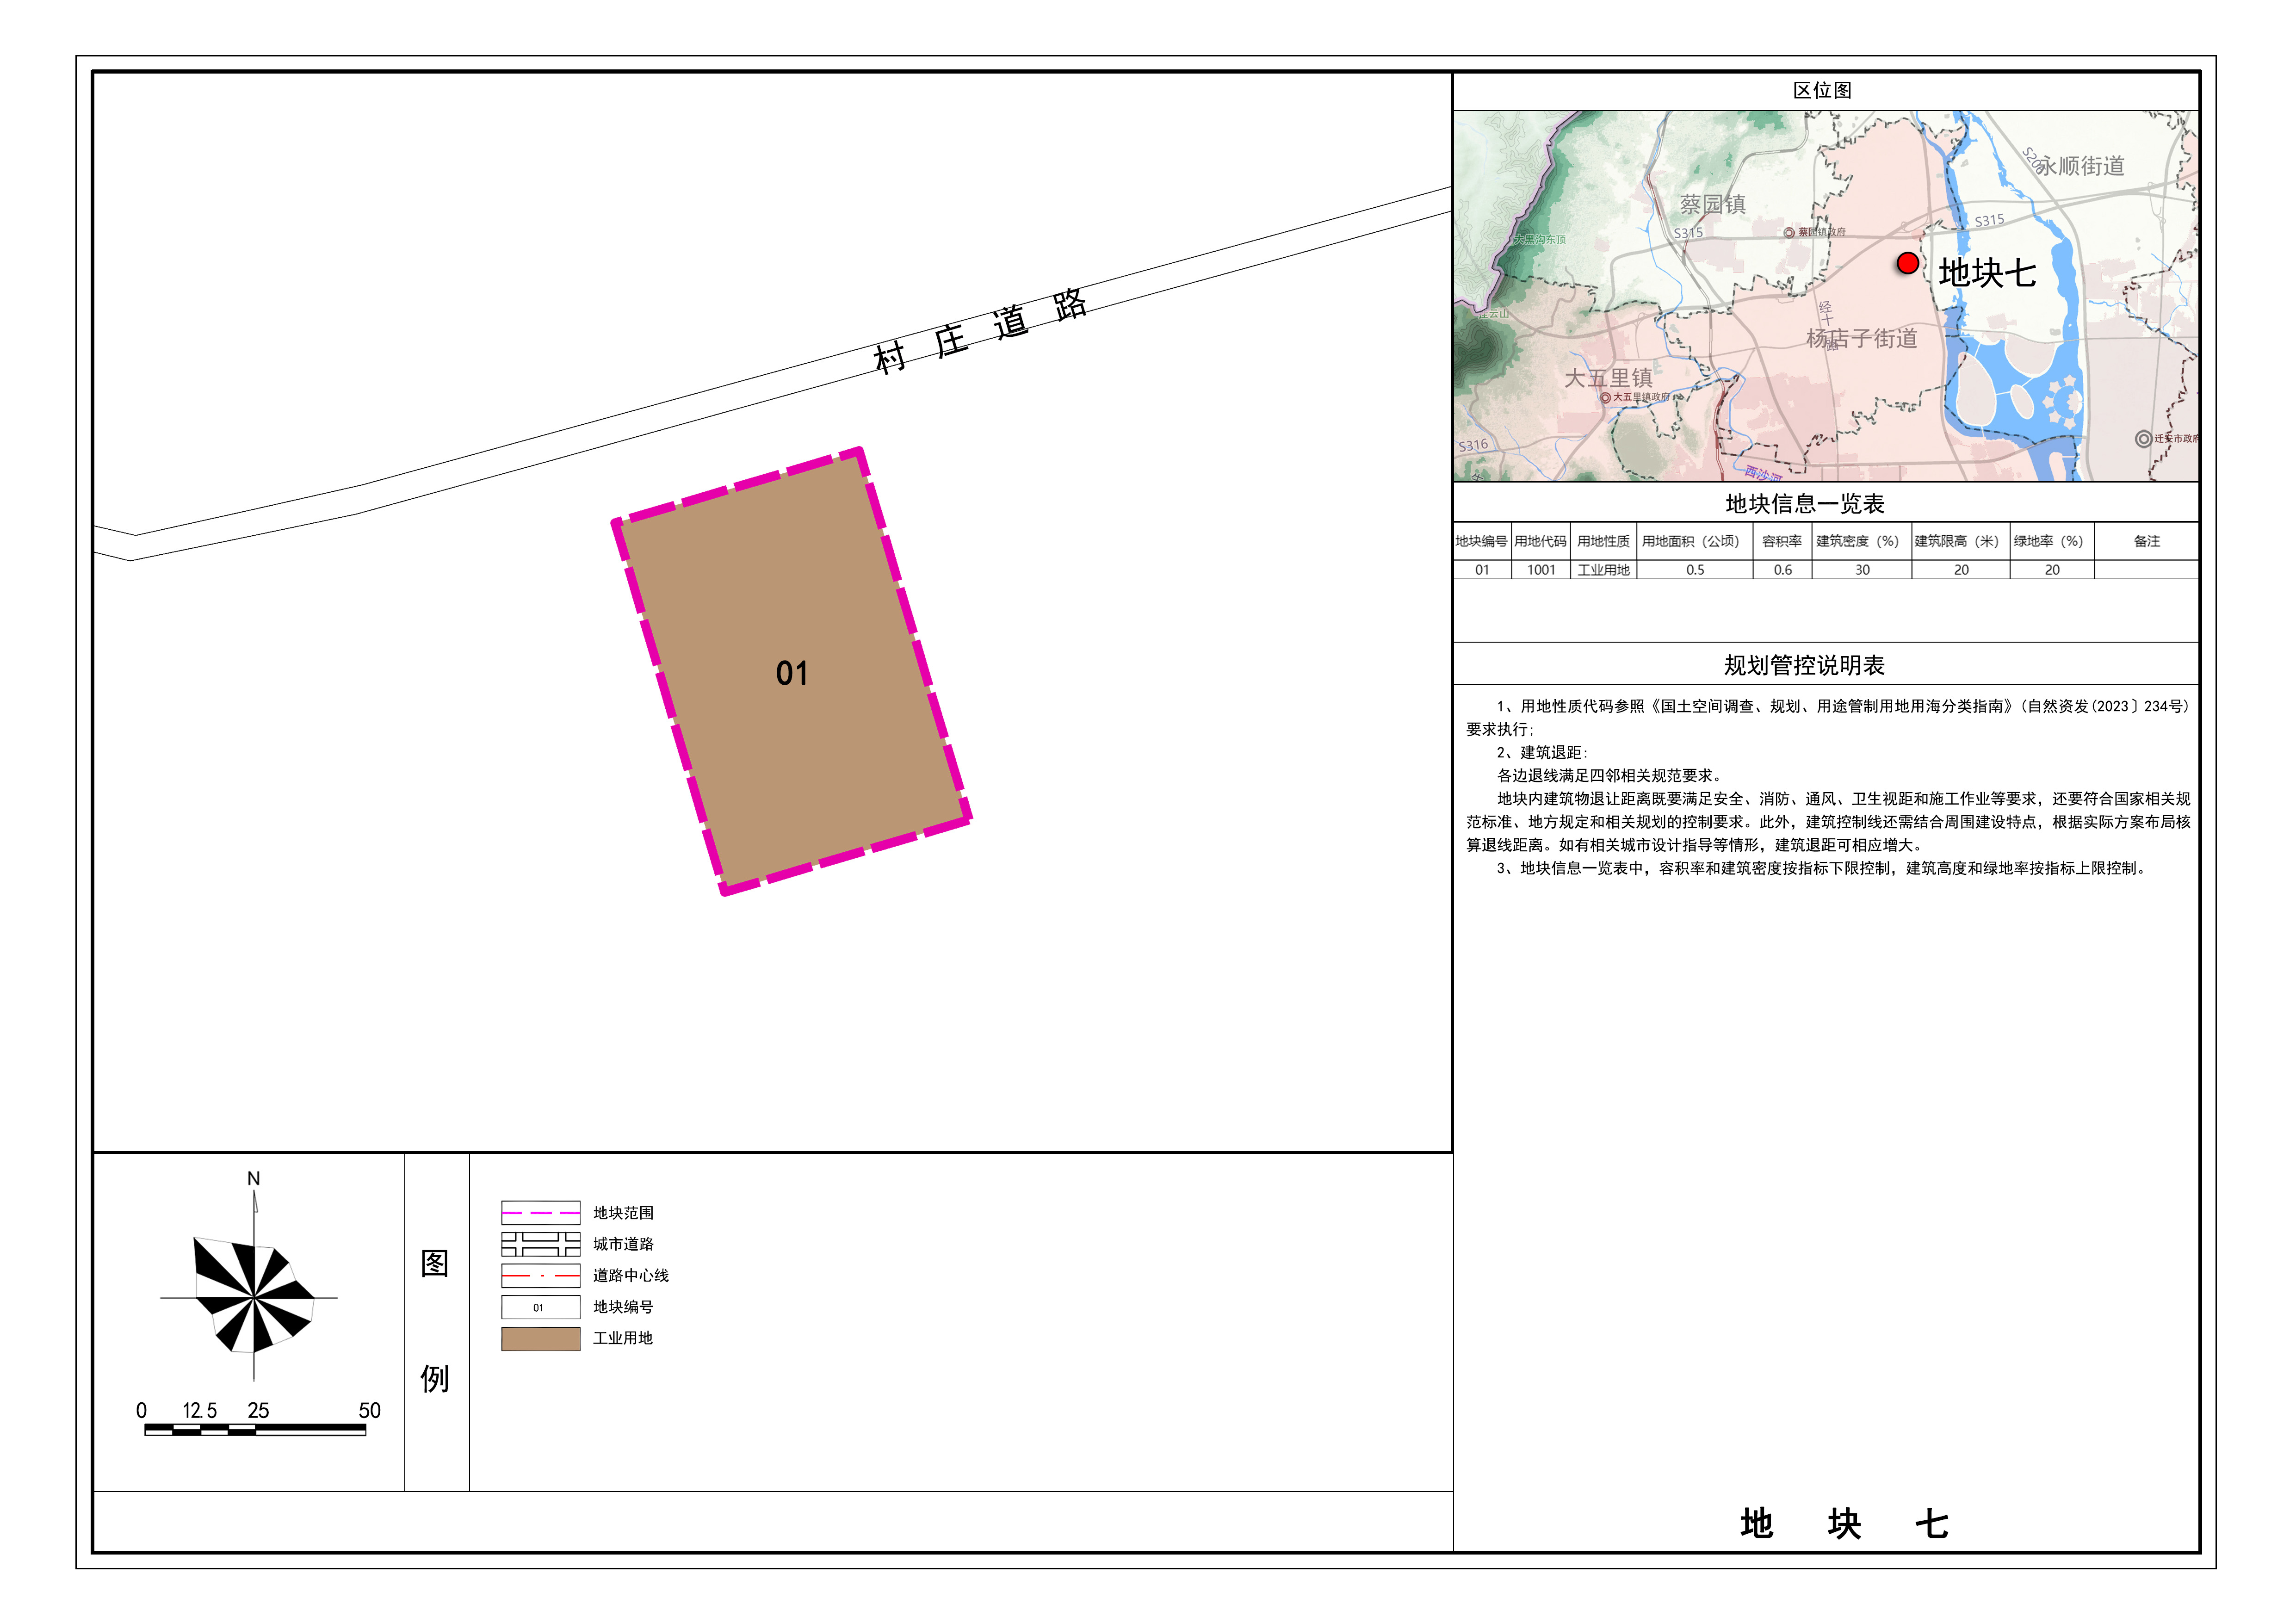Click the 12.5 scale bar label

[199, 1410]
